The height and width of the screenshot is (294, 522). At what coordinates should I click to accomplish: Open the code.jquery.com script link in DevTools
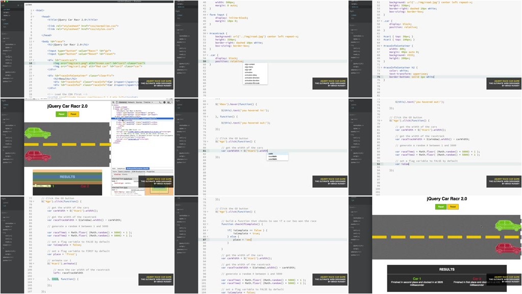click(144, 132)
